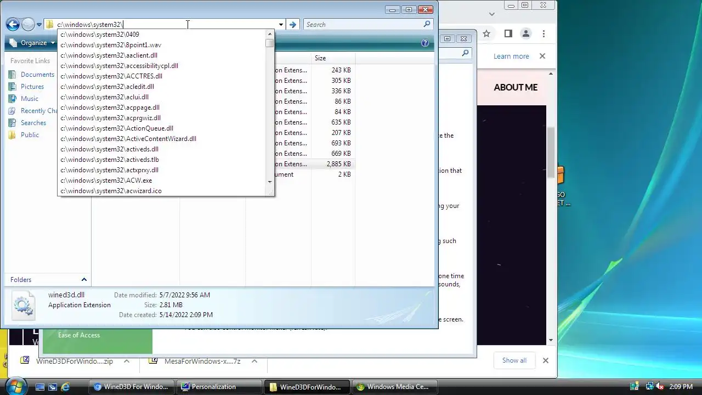Click the Size column header

coord(333,58)
